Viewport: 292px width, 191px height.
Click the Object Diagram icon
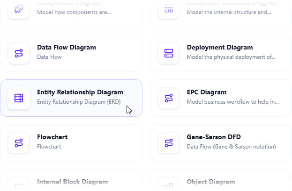click(169, 185)
